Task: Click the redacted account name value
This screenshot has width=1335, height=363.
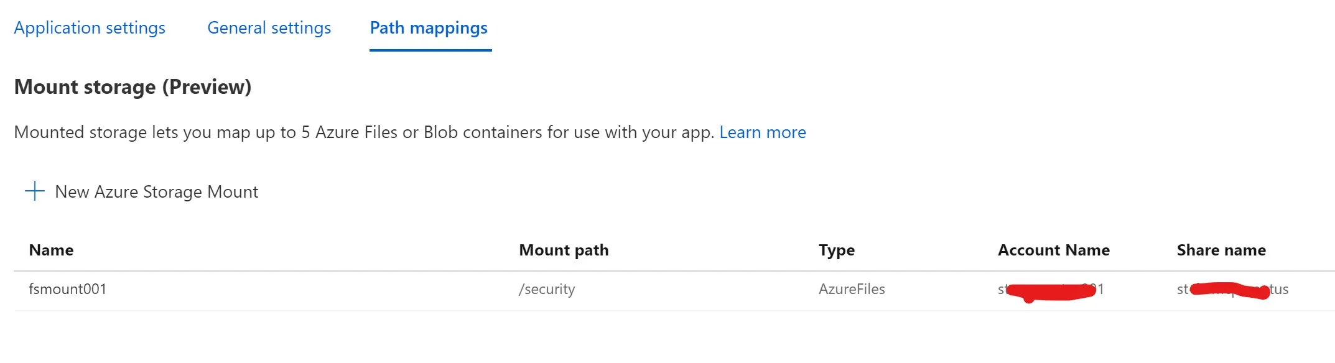Action: coord(1050,290)
